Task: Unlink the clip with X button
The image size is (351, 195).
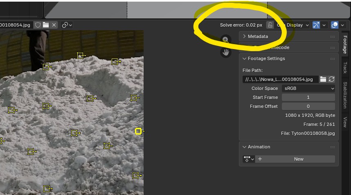Action: 54,25
